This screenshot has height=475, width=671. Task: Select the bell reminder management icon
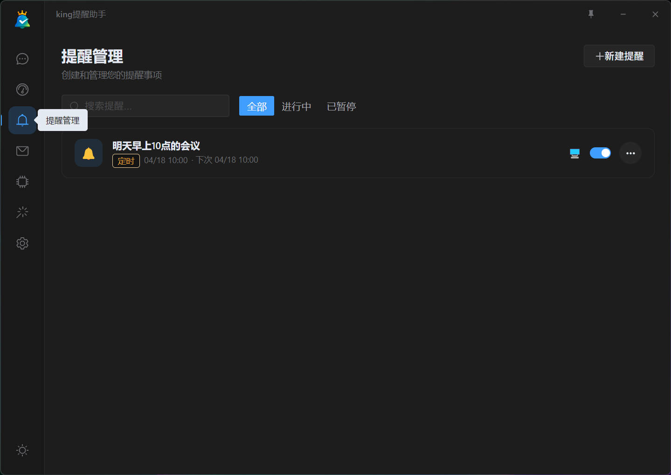coord(22,120)
